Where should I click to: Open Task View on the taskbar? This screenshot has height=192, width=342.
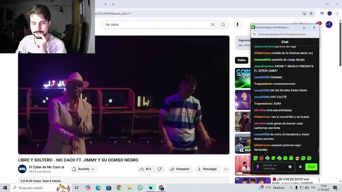click(77, 188)
